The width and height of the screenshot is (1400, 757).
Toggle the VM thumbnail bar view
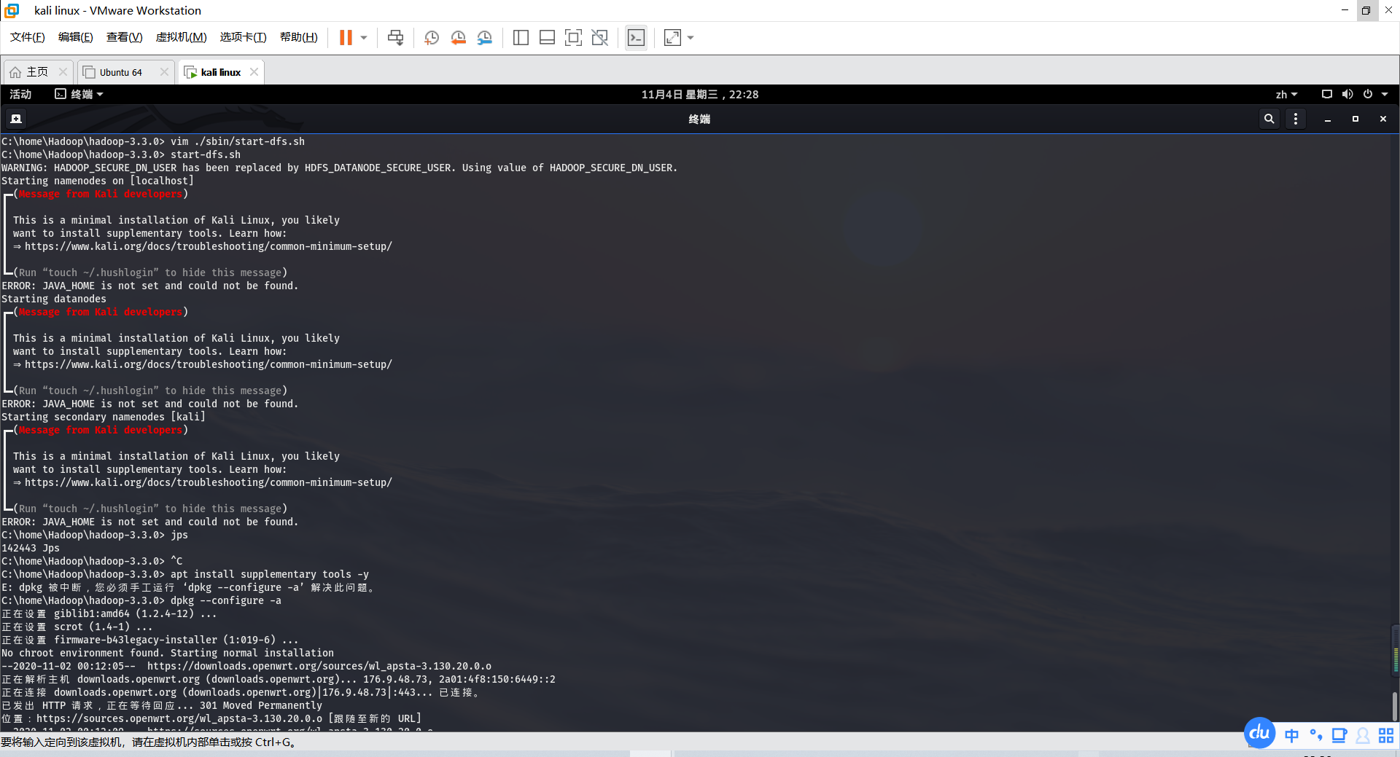click(547, 37)
